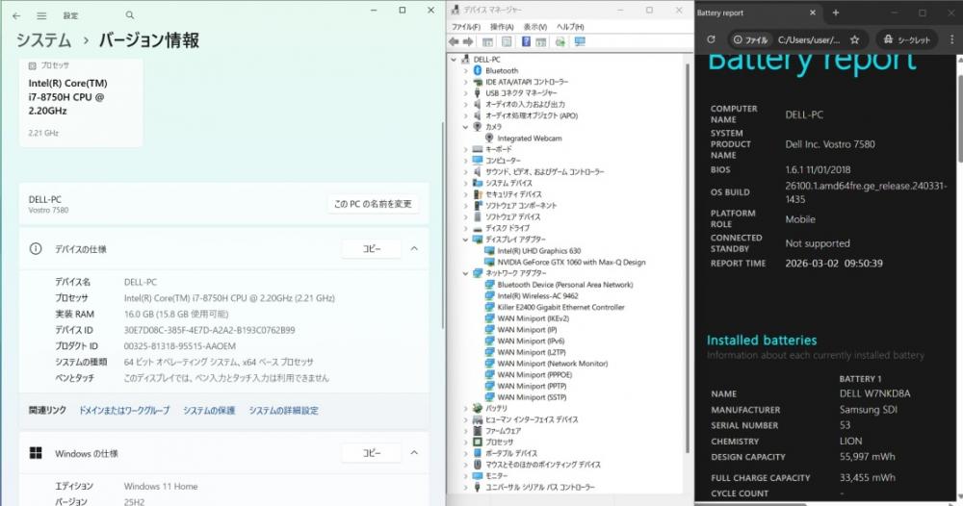963x506 pixels.
Task: Open システムの保護 link
Action: pyautogui.click(x=209, y=411)
